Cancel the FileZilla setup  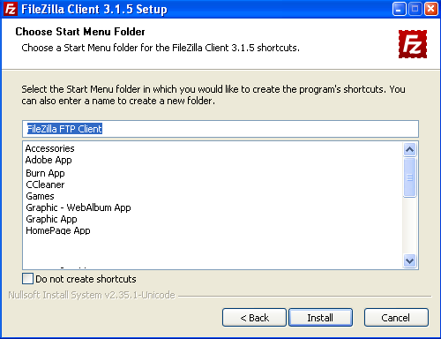[x=396, y=318]
